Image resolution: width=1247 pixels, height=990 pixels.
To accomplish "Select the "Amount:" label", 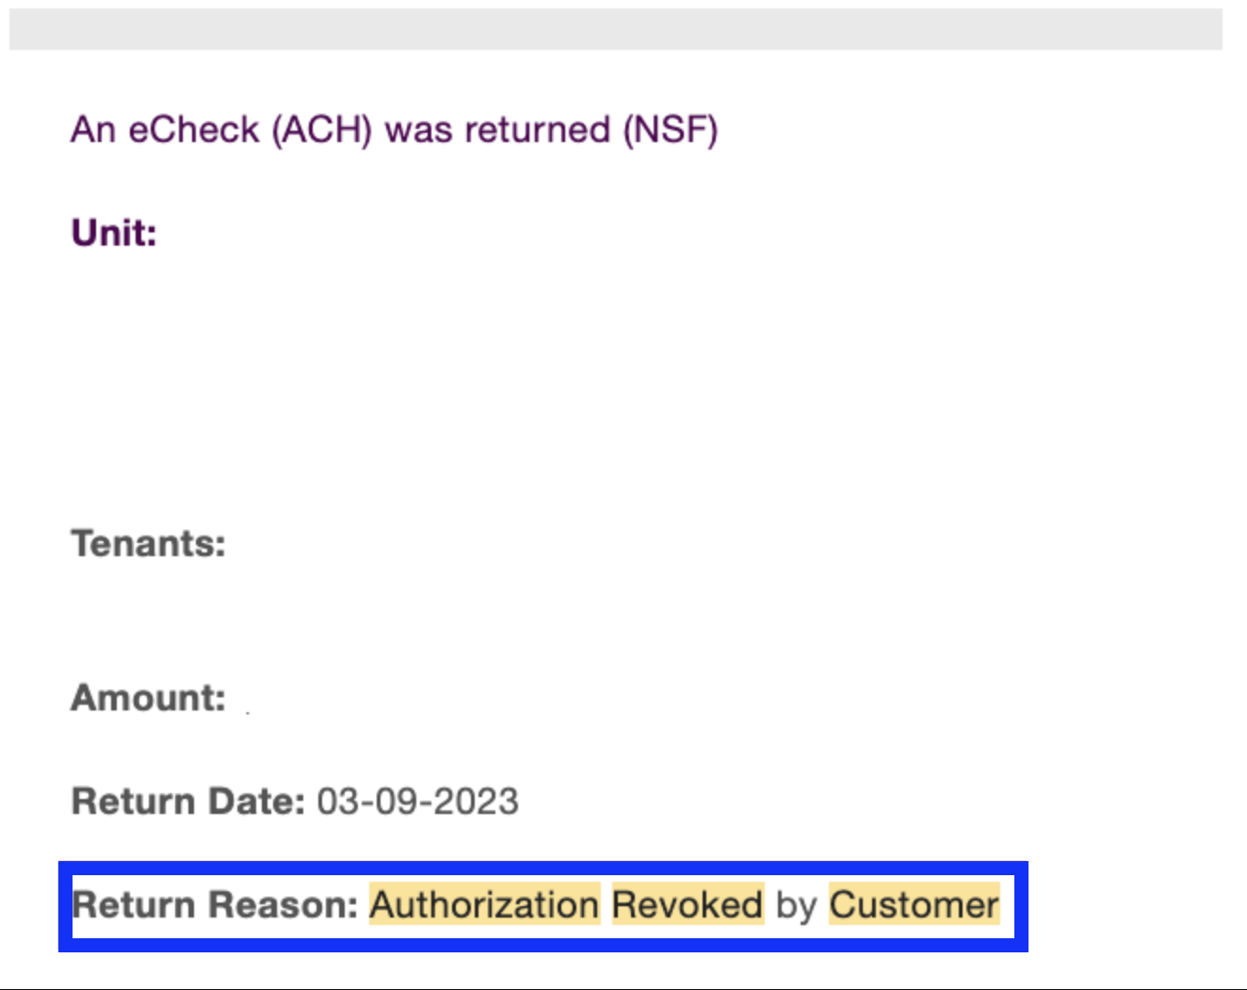I will coord(149,697).
